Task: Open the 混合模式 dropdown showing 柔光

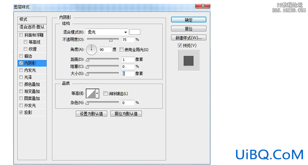Action: pyautogui.click(x=107, y=32)
